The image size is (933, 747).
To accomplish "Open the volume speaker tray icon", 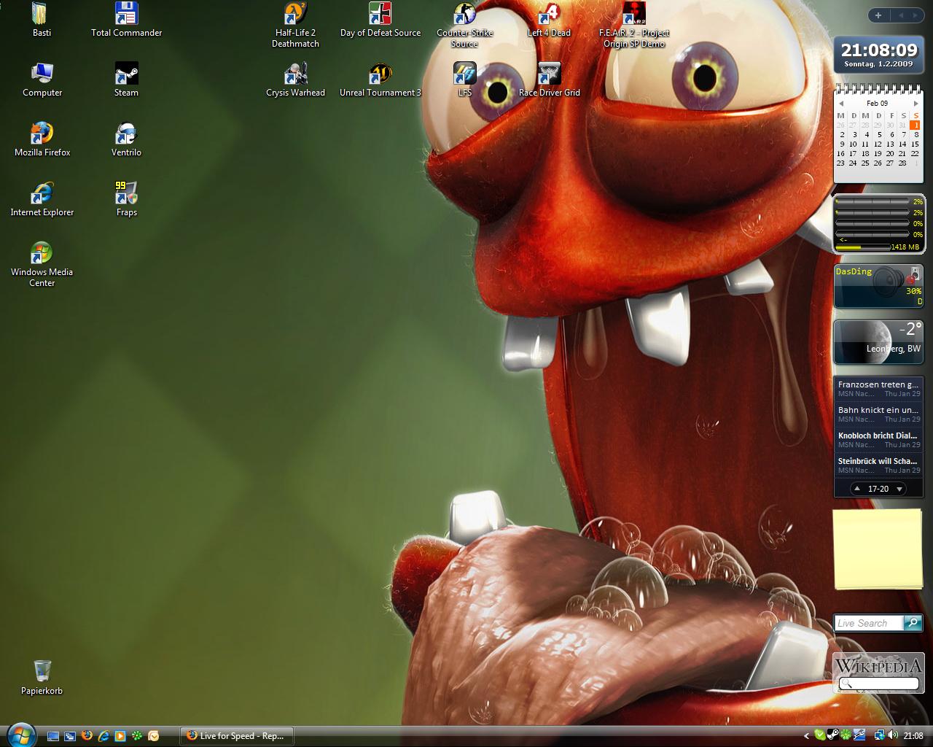I will (892, 735).
